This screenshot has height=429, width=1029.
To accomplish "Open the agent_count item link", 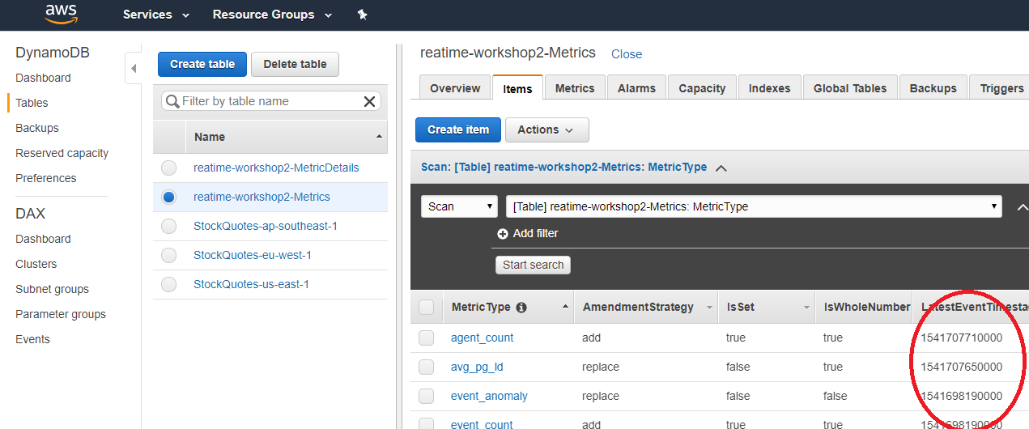I will [x=483, y=338].
